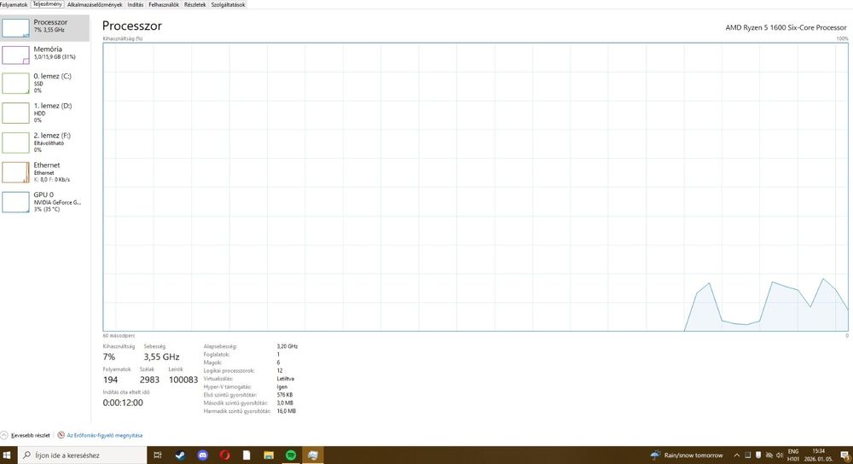Open the Részletek tab
Screen dimensions: 853x464
tap(194, 4)
